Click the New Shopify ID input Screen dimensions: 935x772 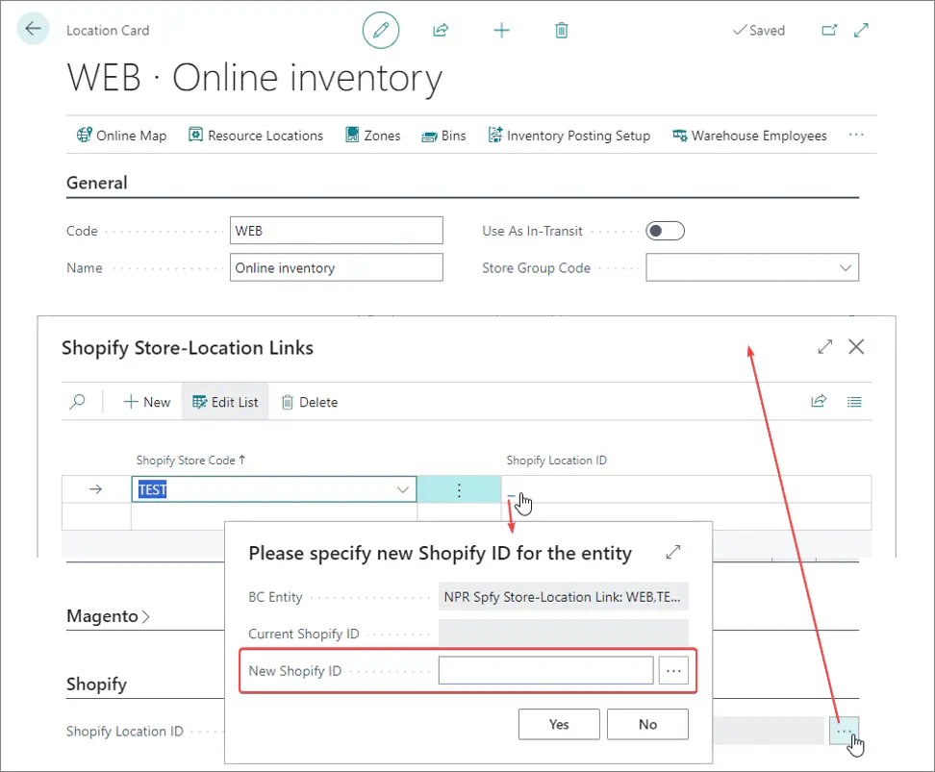coord(545,671)
